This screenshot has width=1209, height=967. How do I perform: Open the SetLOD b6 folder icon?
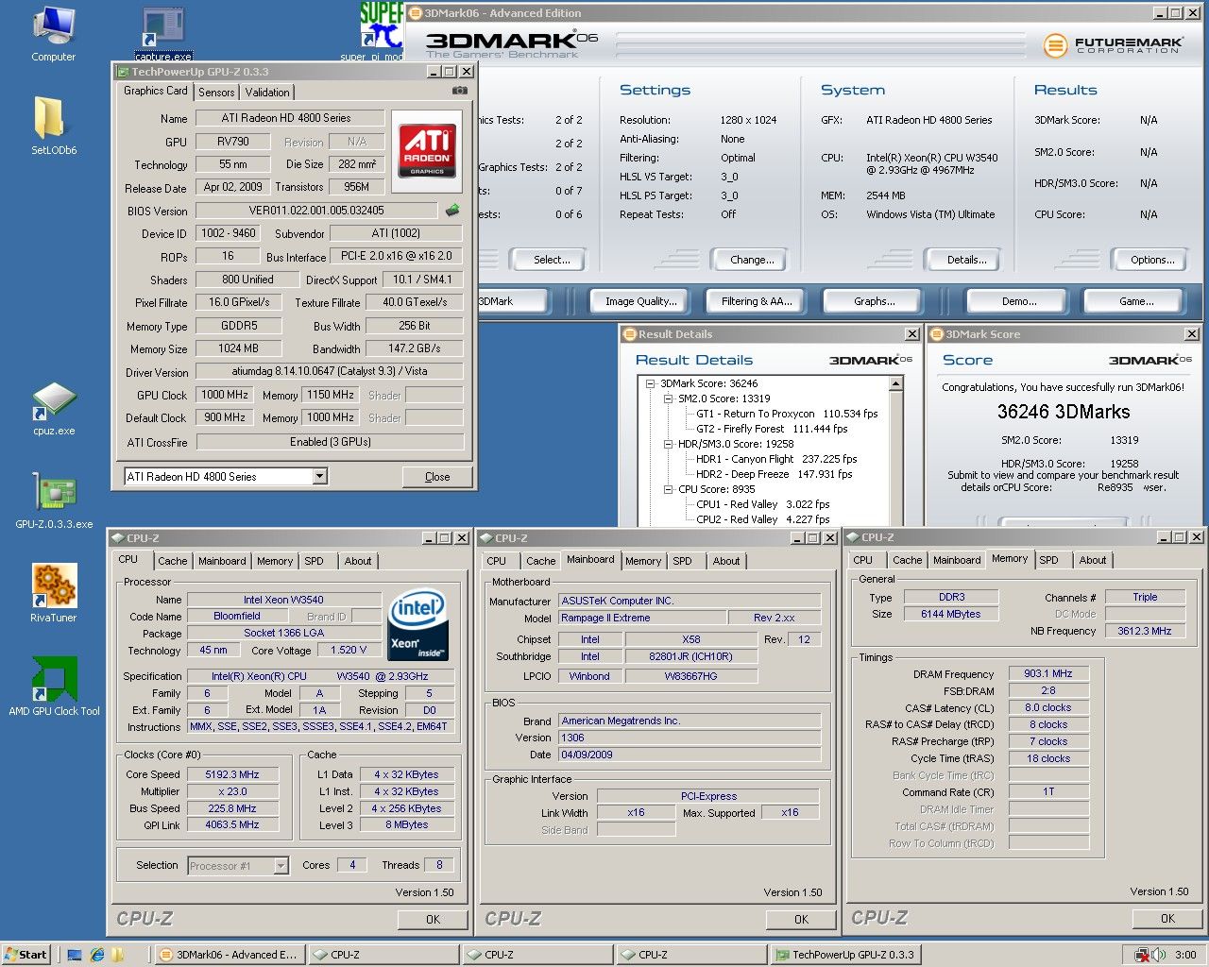pos(53,126)
